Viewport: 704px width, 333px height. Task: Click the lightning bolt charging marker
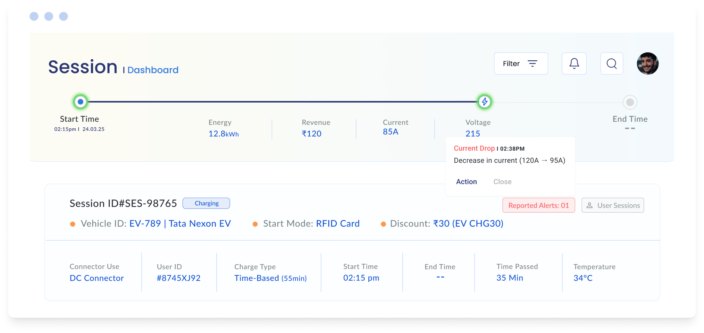(485, 102)
